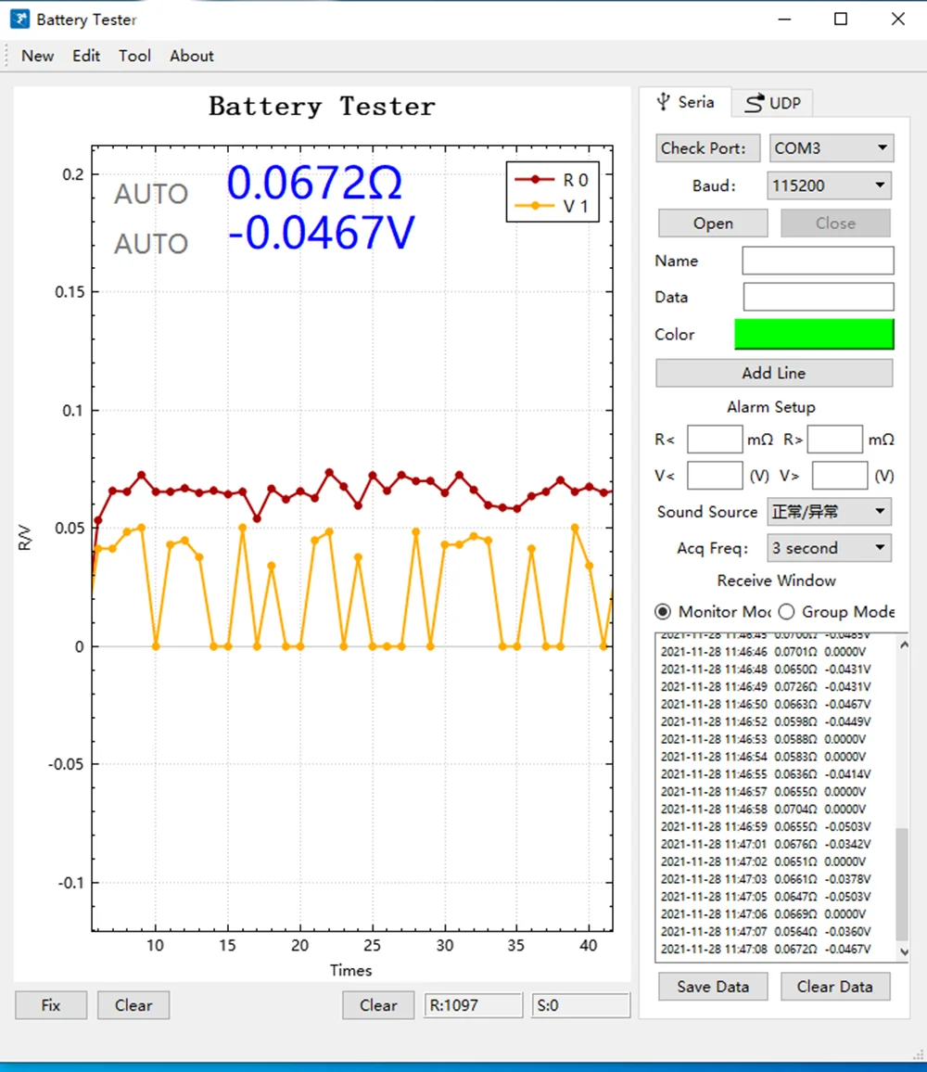Click the Battery Tester app icon in title bar
This screenshot has width=927, height=1072.
click(x=19, y=19)
